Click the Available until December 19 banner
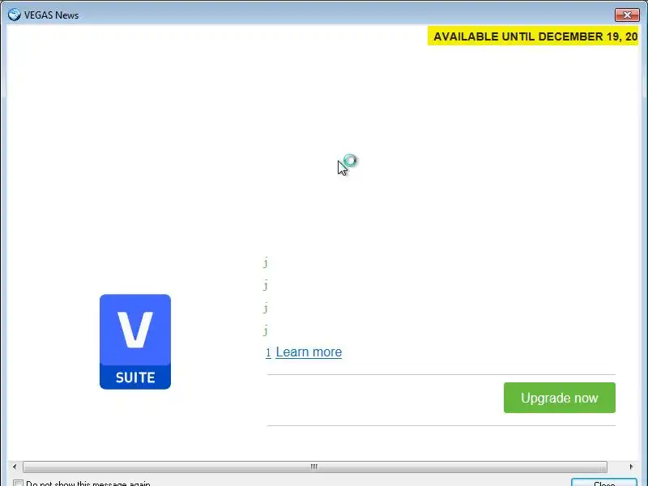The height and width of the screenshot is (486, 648). (x=533, y=36)
